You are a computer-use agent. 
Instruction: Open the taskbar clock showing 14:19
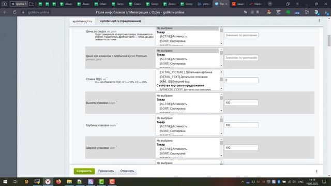click(x=312, y=181)
